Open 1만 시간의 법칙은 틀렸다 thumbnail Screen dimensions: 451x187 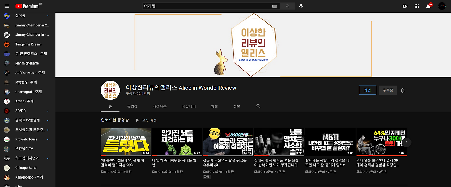coord(126,142)
